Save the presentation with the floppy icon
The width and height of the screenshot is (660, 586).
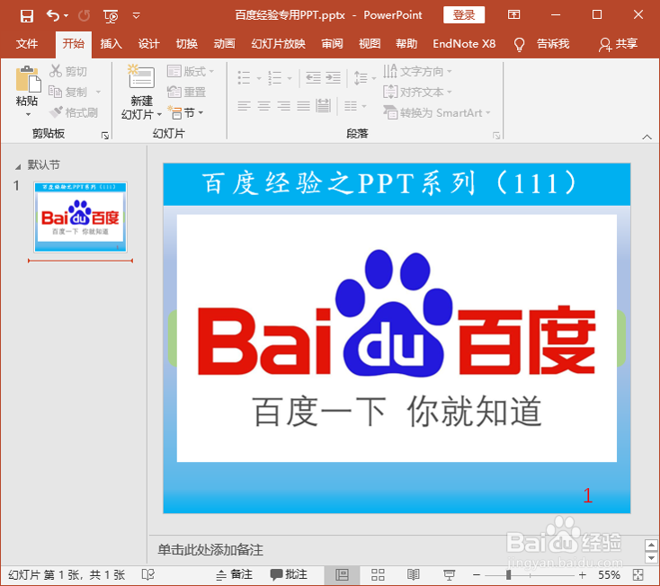point(27,16)
